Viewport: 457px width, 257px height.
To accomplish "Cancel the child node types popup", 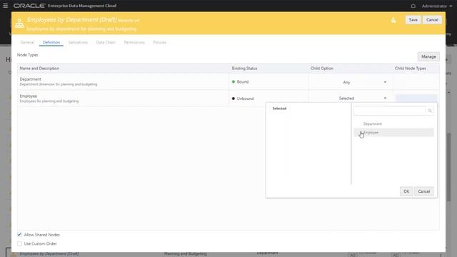I will (423, 191).
